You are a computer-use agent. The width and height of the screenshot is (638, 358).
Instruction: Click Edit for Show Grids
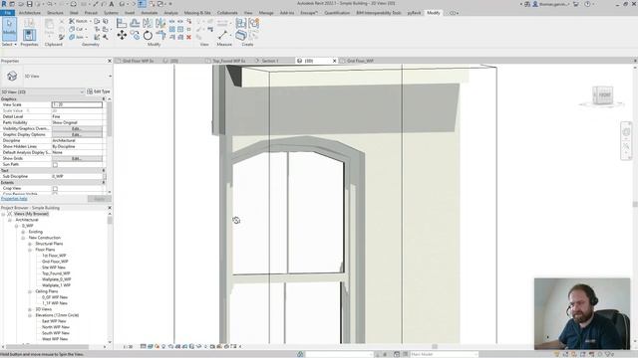(x=77, y=158)
